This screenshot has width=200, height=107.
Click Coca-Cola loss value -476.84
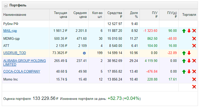point(152,72)
